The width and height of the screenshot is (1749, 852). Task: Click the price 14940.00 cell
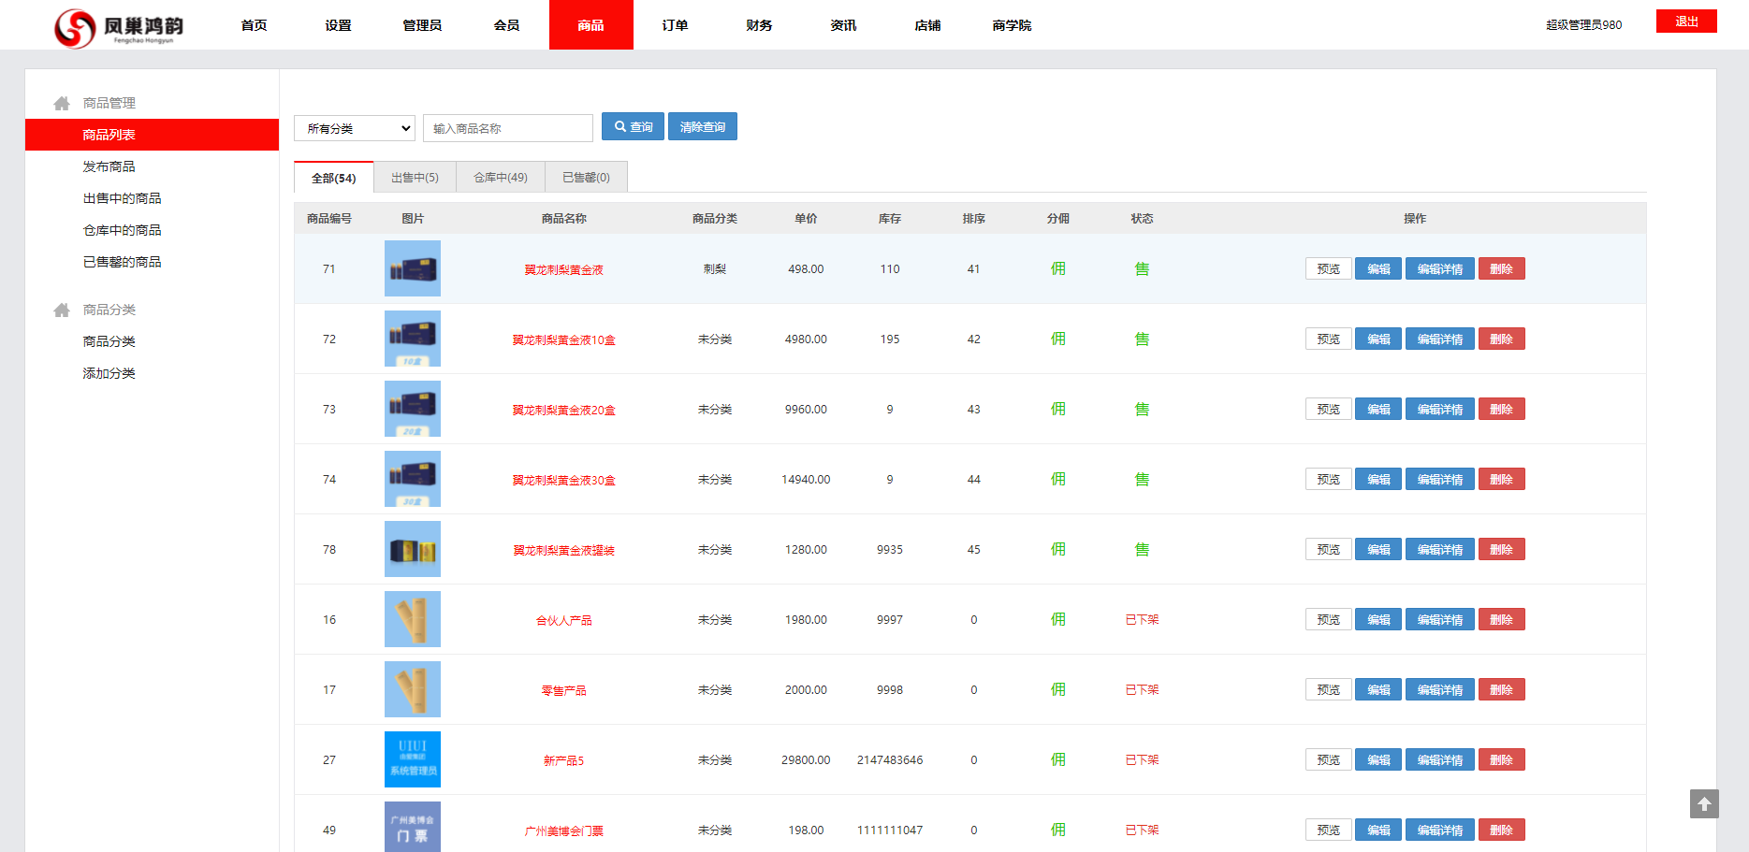point(806,479)
